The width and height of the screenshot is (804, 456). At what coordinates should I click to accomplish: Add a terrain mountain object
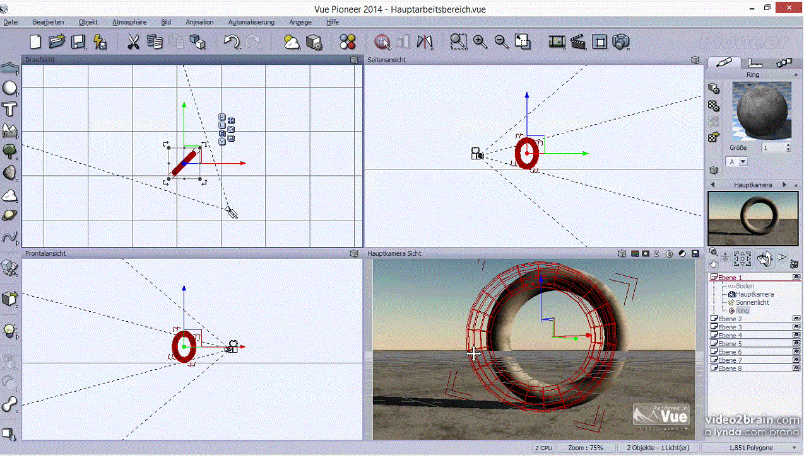tap(9, 130)
